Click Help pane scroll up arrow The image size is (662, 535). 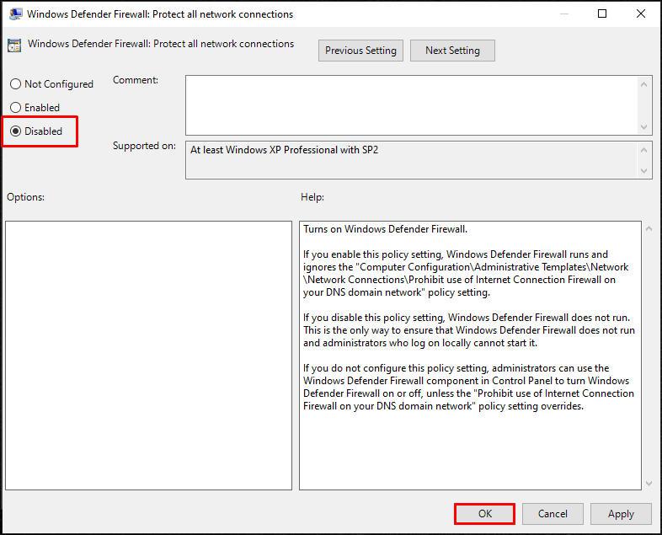tap(649, 228)
